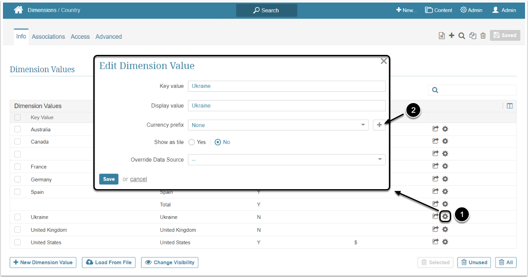
Task: Click the trash icon in the top toolbar
Action: (x=483, y=36)
